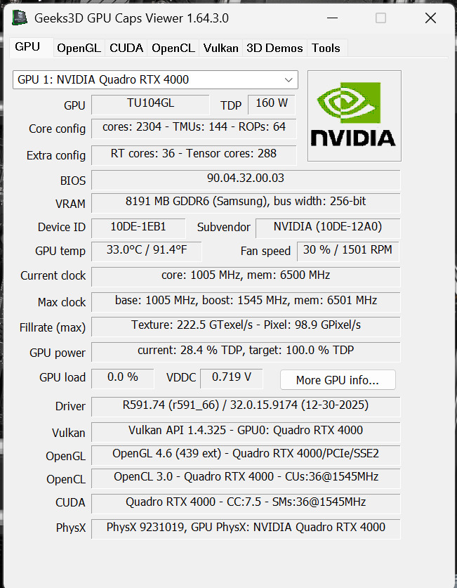Select the Vulkan tab
Image resolution: width=457 pixels, height=588 pixels.
coord(221,48)
